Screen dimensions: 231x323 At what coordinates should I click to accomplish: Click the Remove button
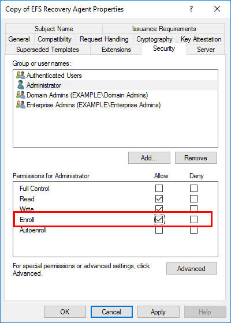pyautogui.click(x=196, y=158)
